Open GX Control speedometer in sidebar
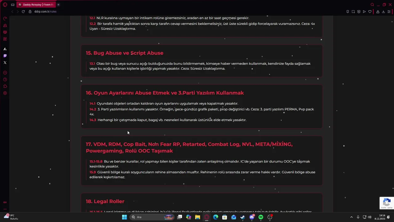The height and width of the screenshot is (222, 394). (5, 19)
